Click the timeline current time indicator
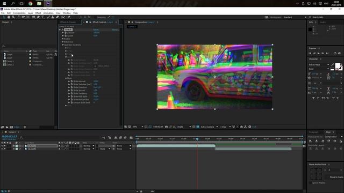344x193 pixels. (x=197, y=139)
